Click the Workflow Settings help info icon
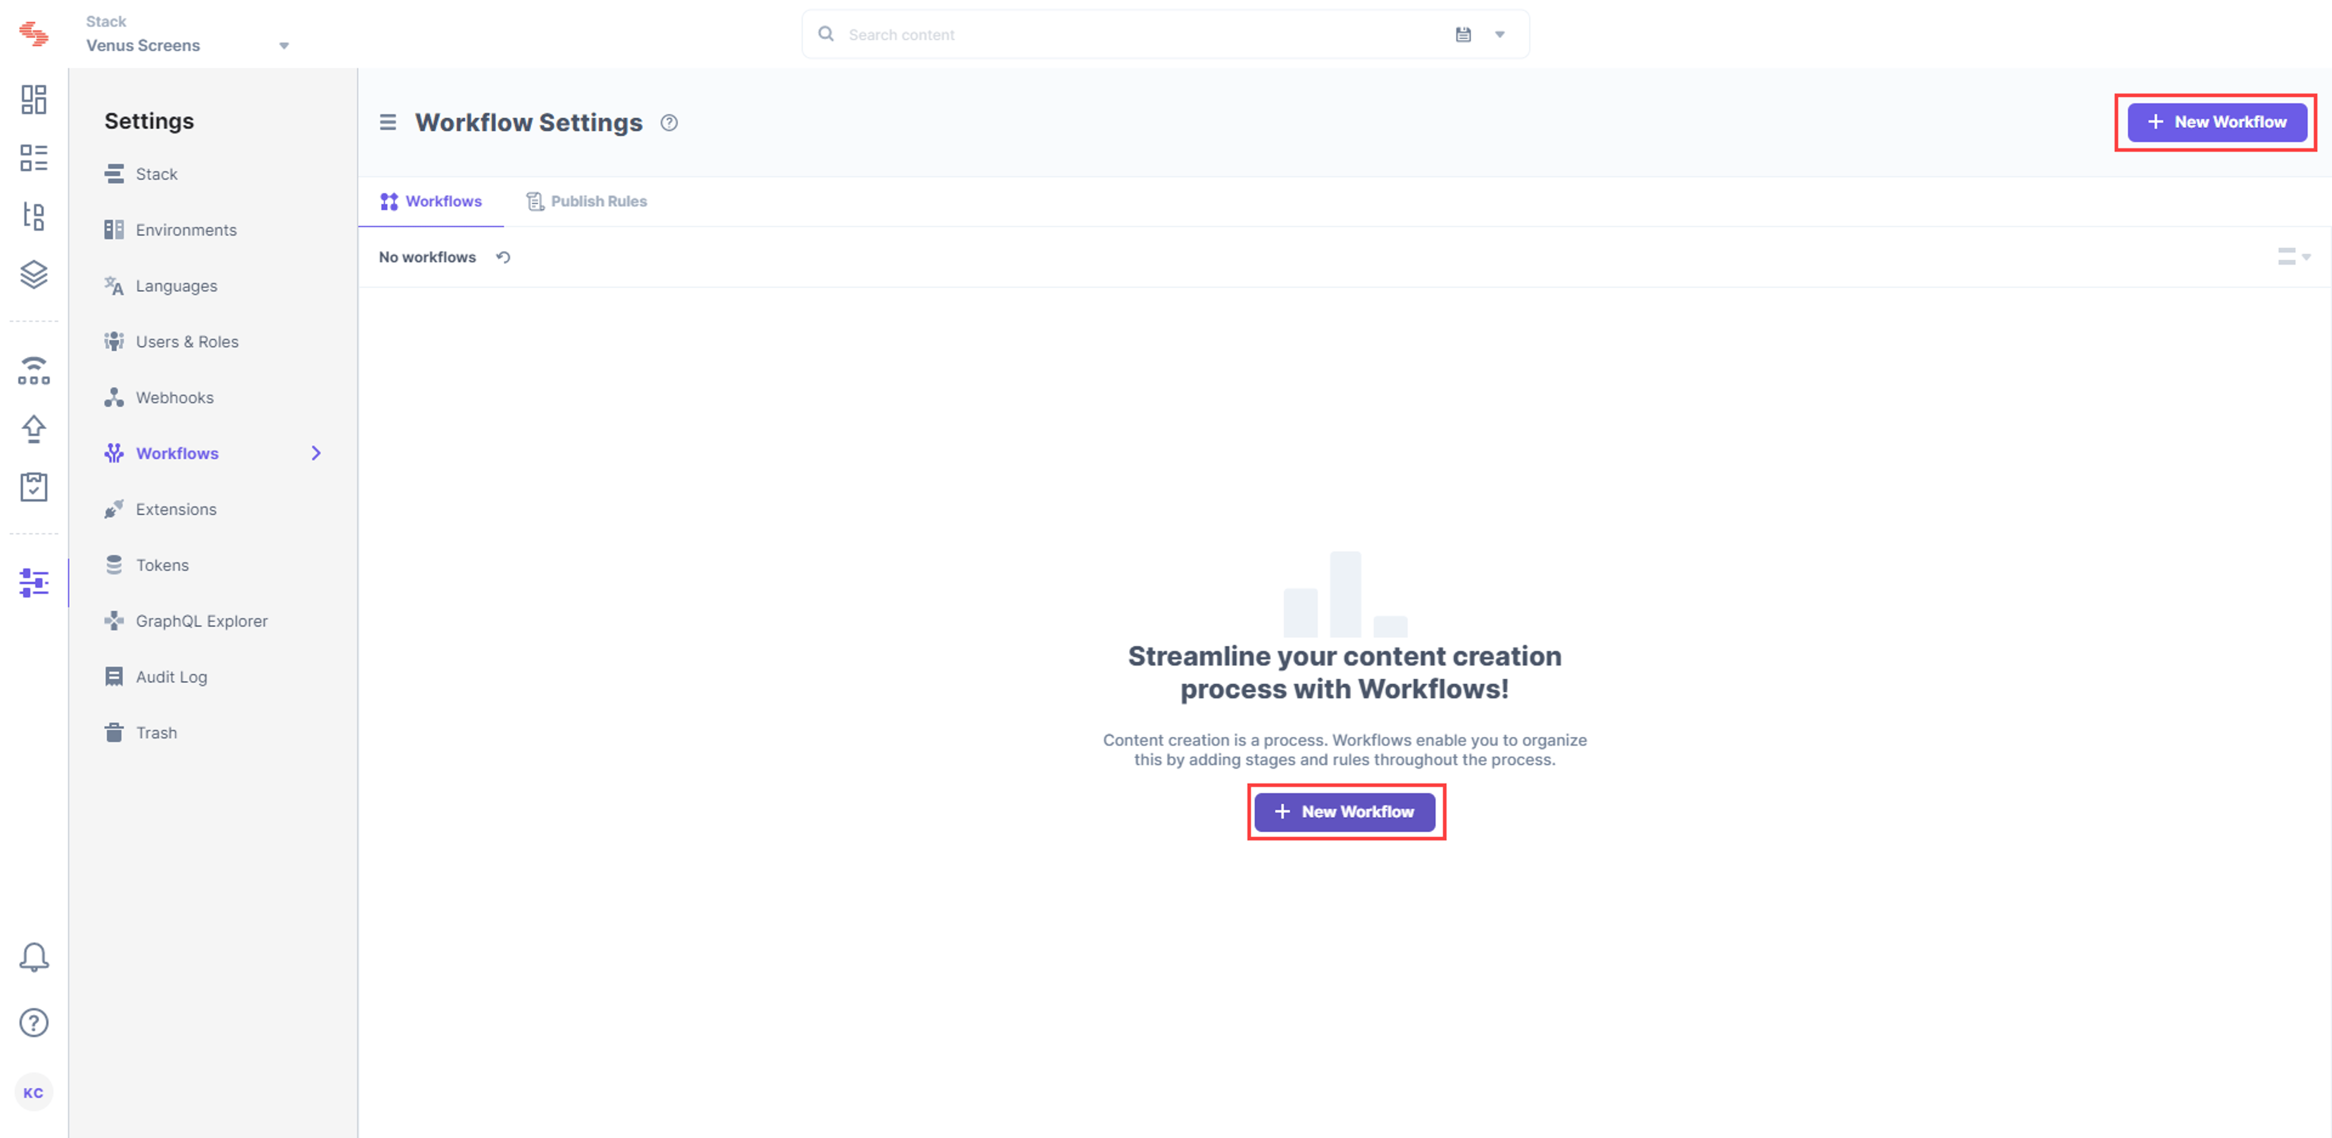Viewport: 2332px width, 1138px height. point(669,123)
